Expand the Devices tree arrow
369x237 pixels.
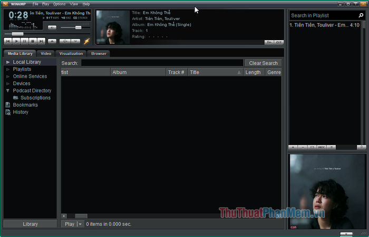8,83
